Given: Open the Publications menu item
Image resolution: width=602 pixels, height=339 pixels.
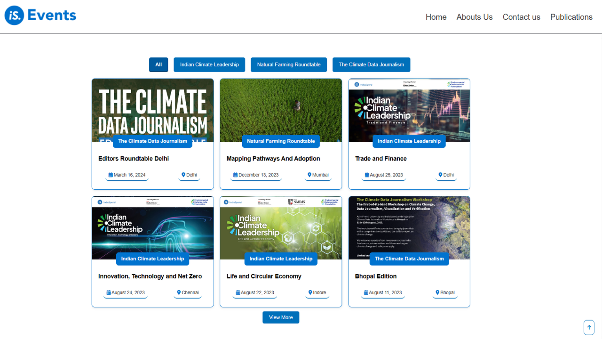Looking at the screenshot, I should tap(571, 17).
